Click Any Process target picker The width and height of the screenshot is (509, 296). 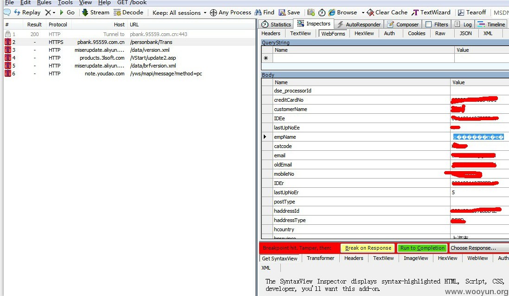(230, 12)
